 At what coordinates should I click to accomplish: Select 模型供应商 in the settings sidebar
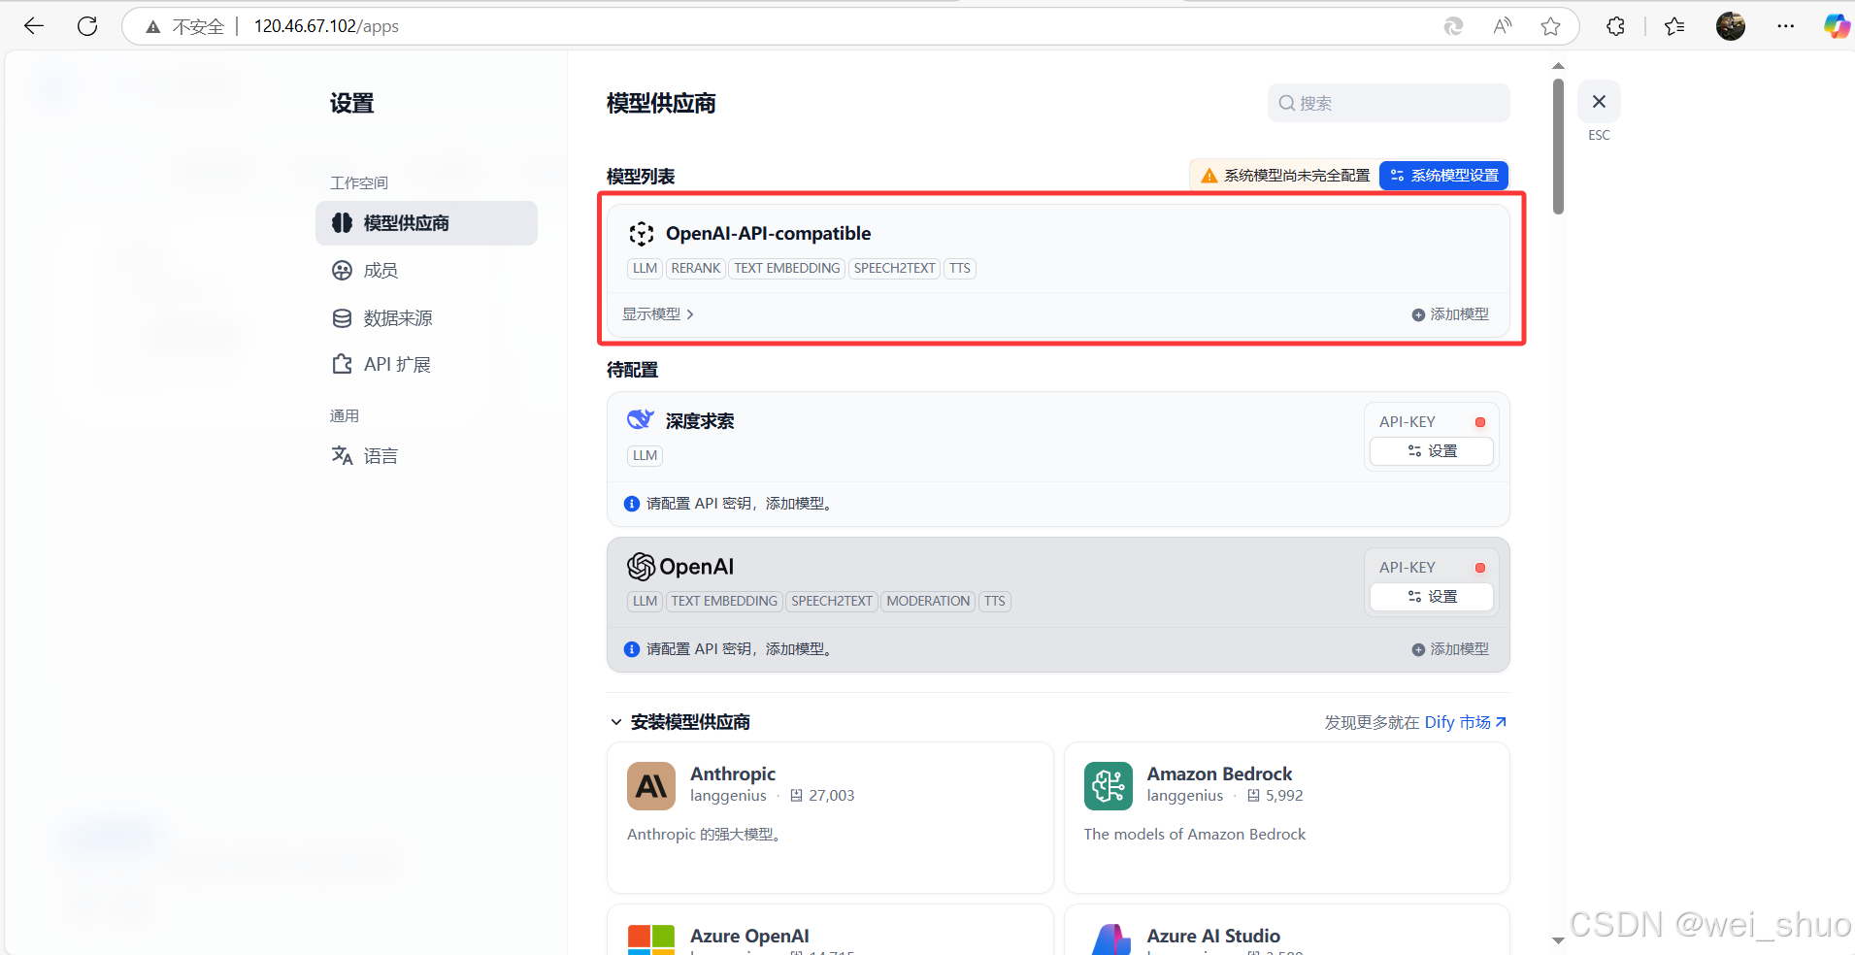click(x=426, y=222)
